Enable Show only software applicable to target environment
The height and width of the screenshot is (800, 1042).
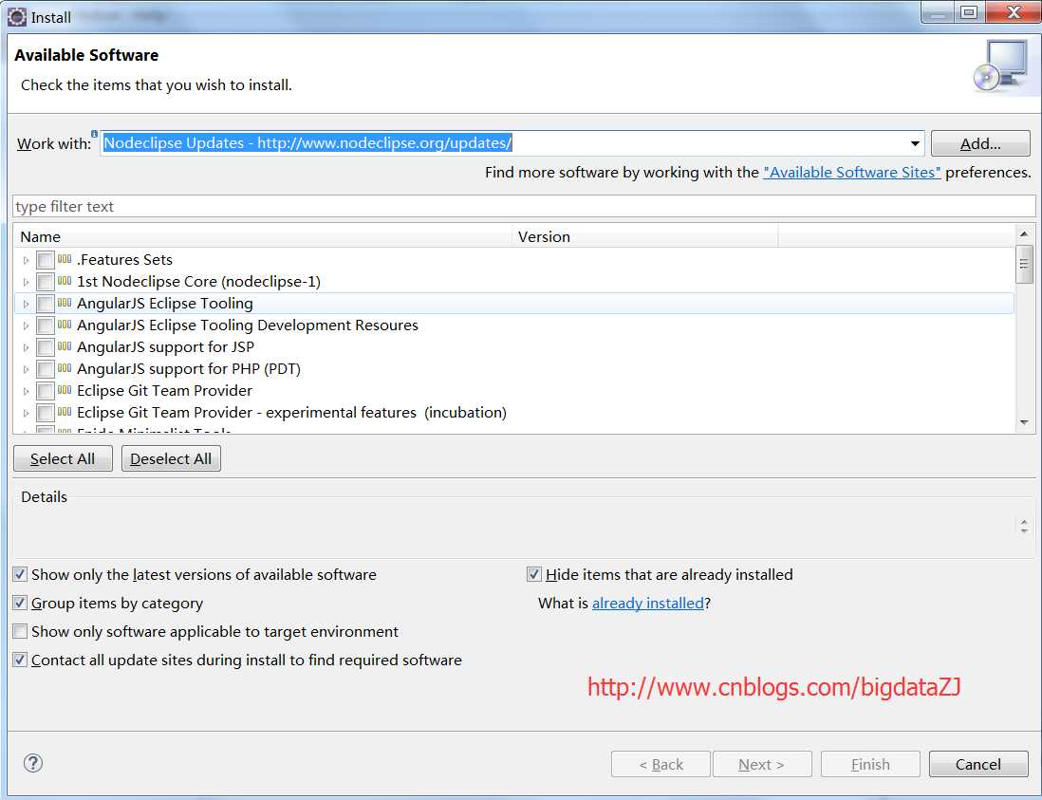click(21, 631)
